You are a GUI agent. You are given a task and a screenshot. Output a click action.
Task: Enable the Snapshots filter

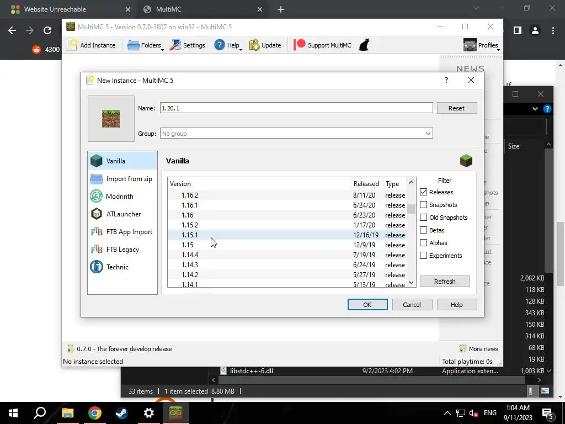tap(423, 205)
